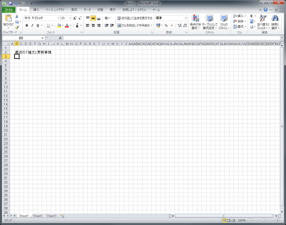Open Conditional Formatting (条件付き書式)
This screenshot has width=286, height=225.
[x=195, y=20]
